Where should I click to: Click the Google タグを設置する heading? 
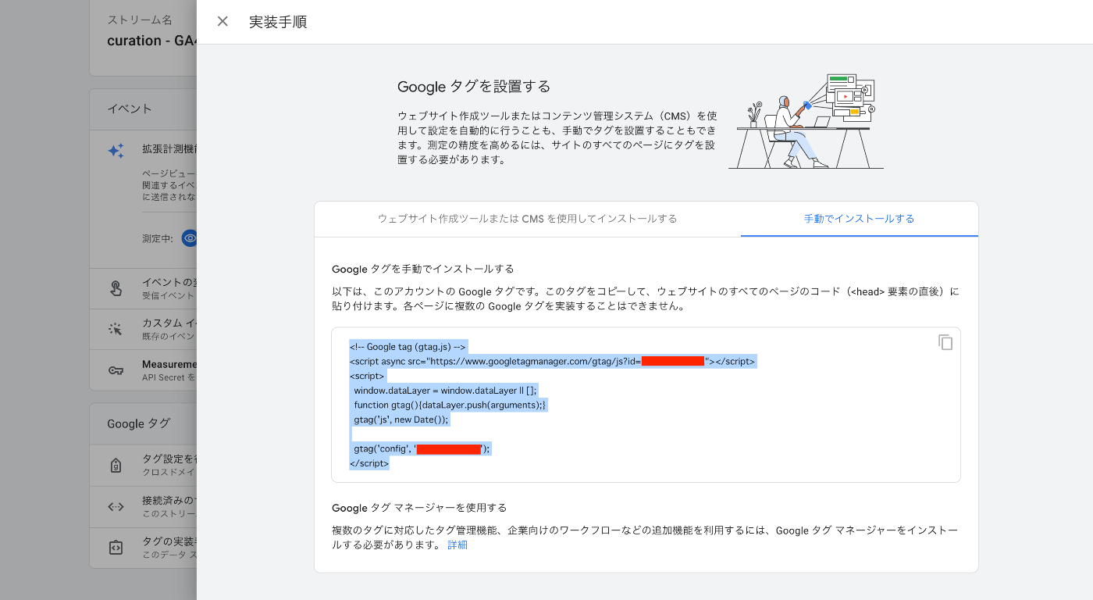point(474,86)
